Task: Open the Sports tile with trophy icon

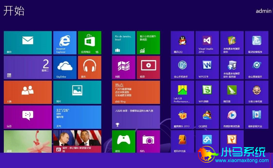Action: pyautogui.click(x=136, y=117)
